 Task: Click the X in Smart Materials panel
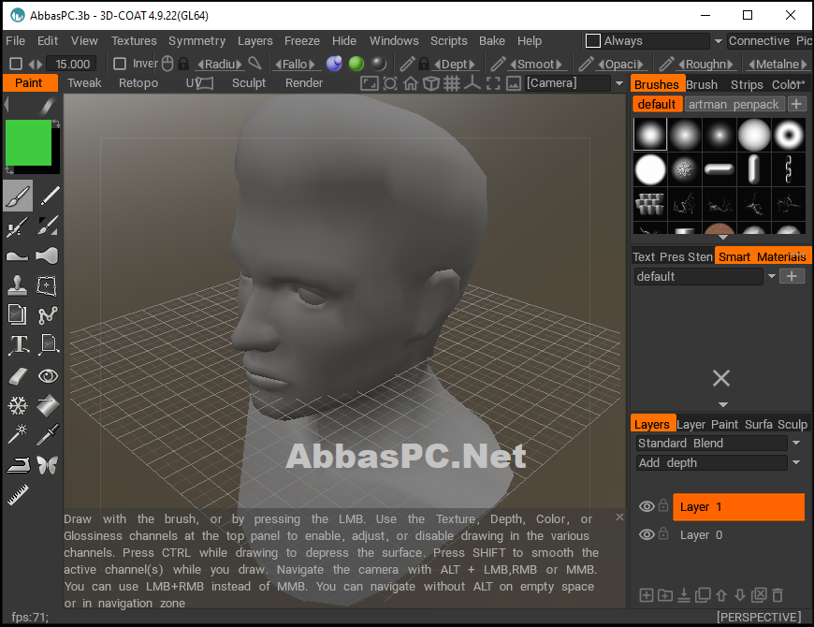[x=721, y=378]
